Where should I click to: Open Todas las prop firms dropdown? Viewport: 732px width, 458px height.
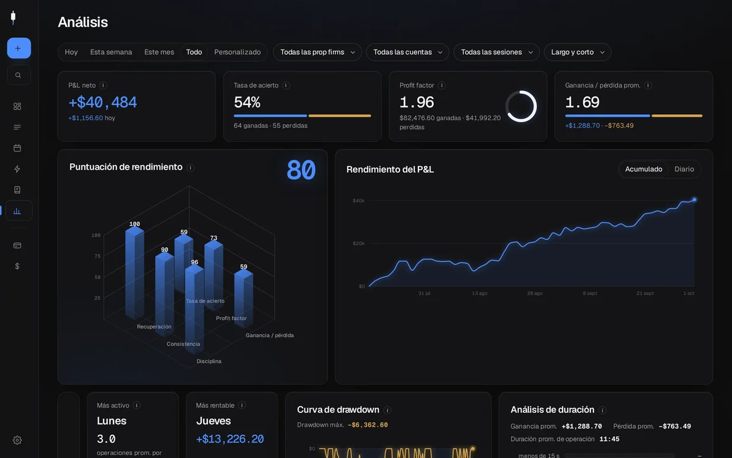point(317,53)
